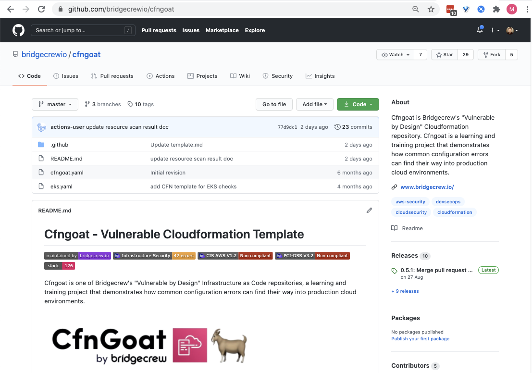Click the GitHub Octocat logo
Viewport: 532px width, 373px height.
click(x=19, y=30)
